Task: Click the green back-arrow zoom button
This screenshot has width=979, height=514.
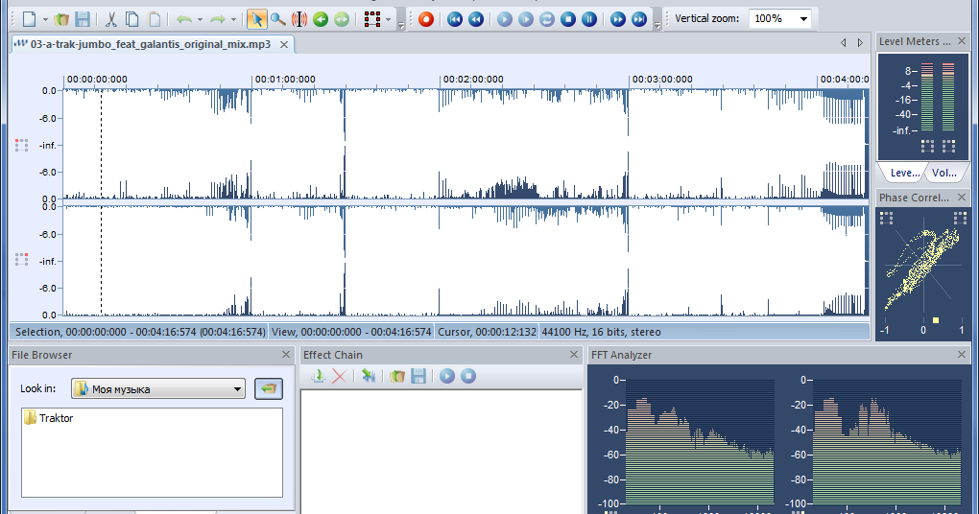Action: tap(321, 19)
